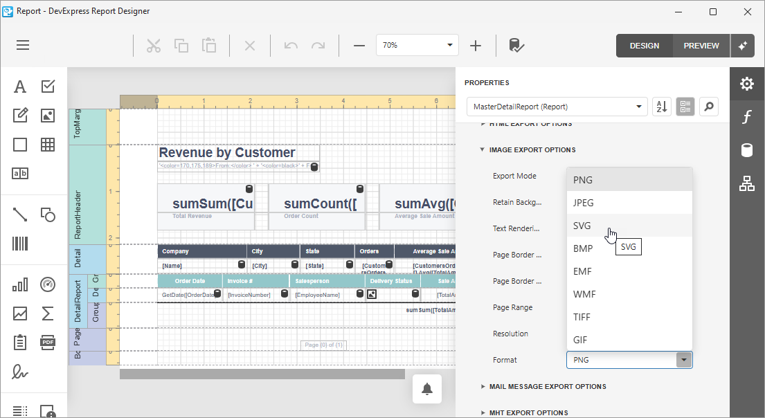Choose the Gauge control in toolbox

48,284
